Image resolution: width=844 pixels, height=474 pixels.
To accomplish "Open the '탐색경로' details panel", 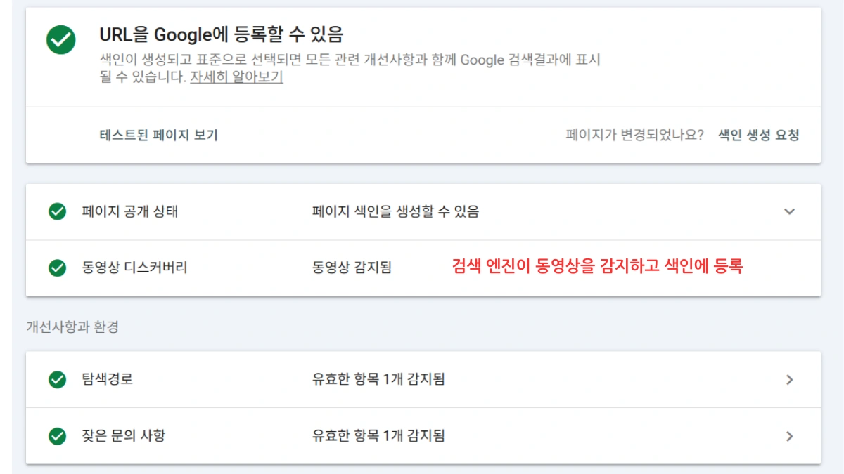I will click(789, 379).
